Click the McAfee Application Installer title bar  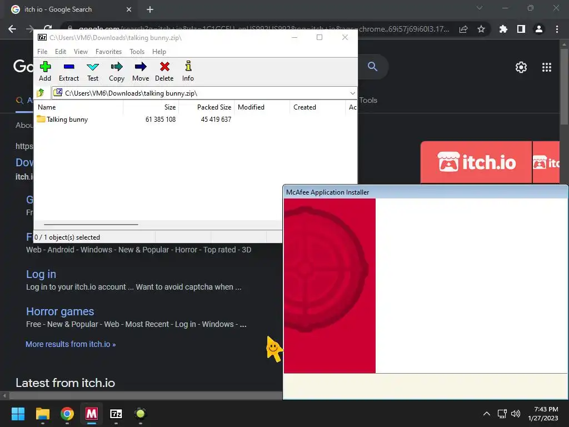(x=425, y=192)
